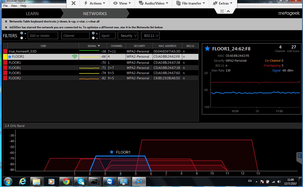The height and width of the screenshot is (187, 303).
Task: Dismiss the keyboard shortcuts notification
Action: coord(6,21)
